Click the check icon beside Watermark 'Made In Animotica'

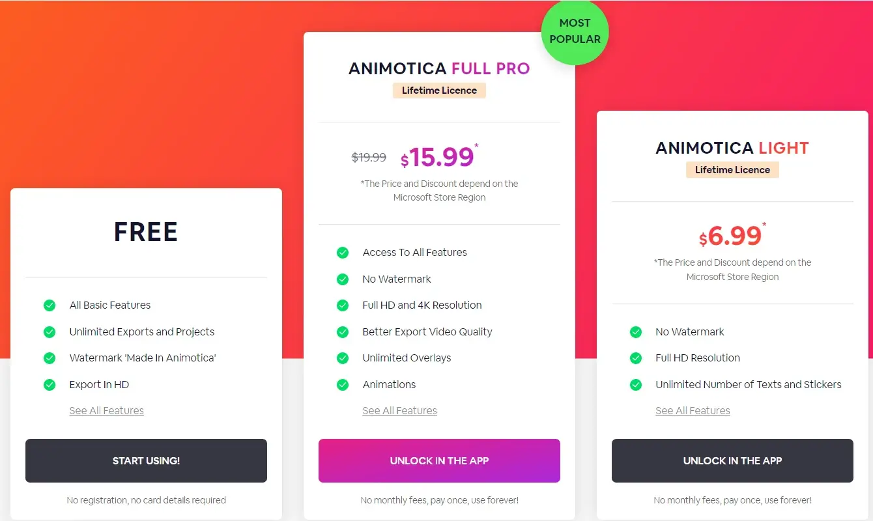pyautogui.click(x=50, y=358)
